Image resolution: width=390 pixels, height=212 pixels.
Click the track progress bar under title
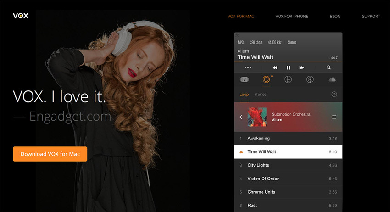pyautogui.click(x=288, y=62)
